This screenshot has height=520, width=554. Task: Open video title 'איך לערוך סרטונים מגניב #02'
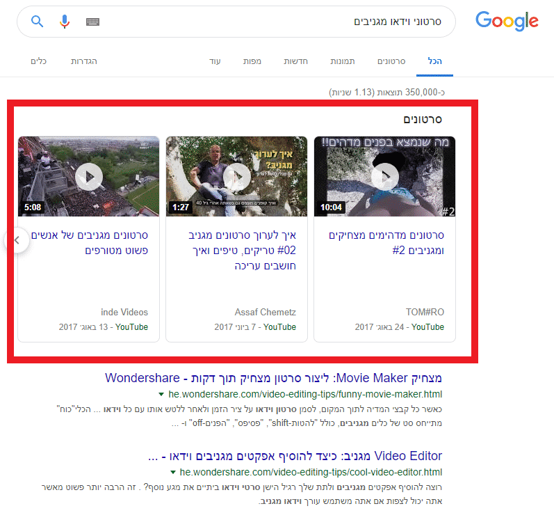(x=243, y=251)
